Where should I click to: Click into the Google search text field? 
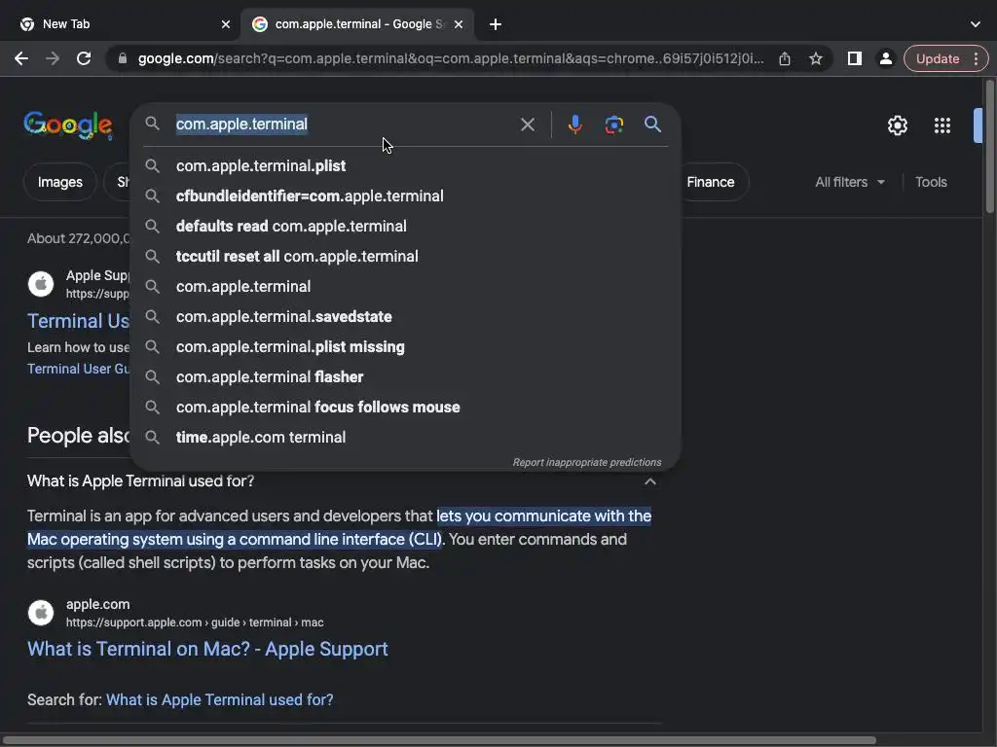pyautogui.click(x=344, y=124)
